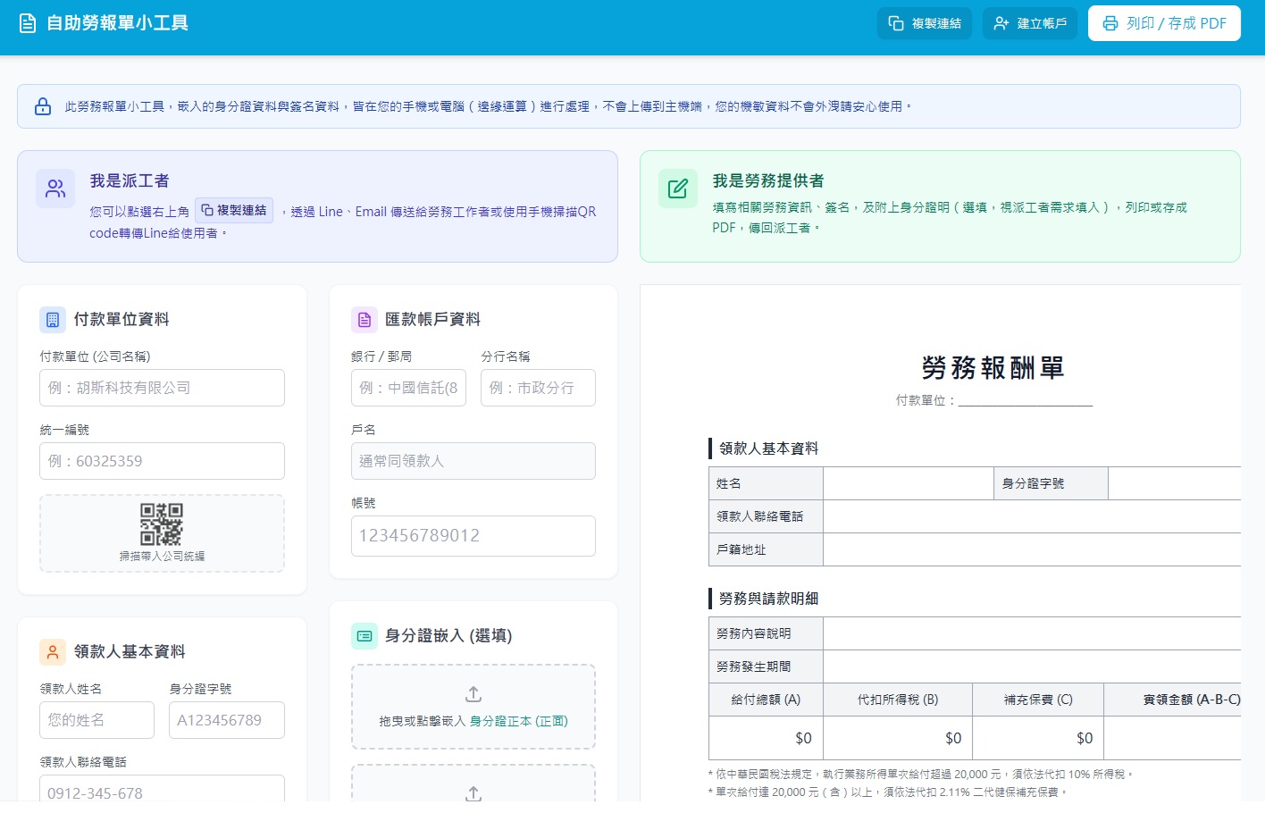The image size is (1265, 813).
Task: Click the 統一編號 input field
Action: (161, 460)
